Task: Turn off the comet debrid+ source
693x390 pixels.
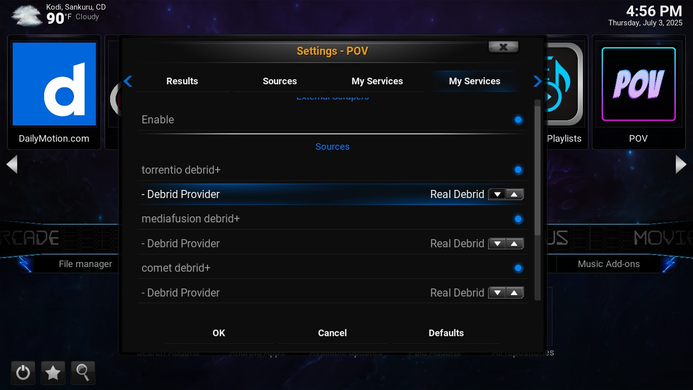Action: pyautogui.click(x=518, y=268)
